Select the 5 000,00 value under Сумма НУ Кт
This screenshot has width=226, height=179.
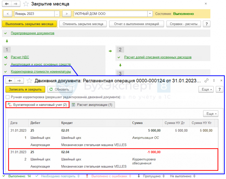206,131
